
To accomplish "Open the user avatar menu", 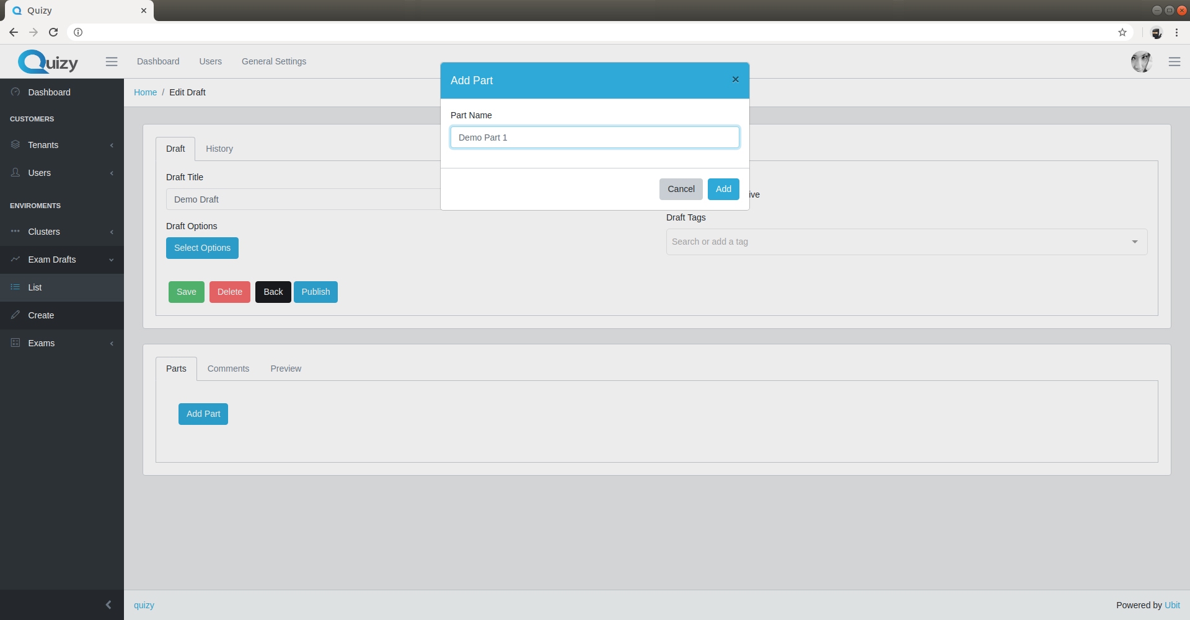I will [x=1141, y=61].
